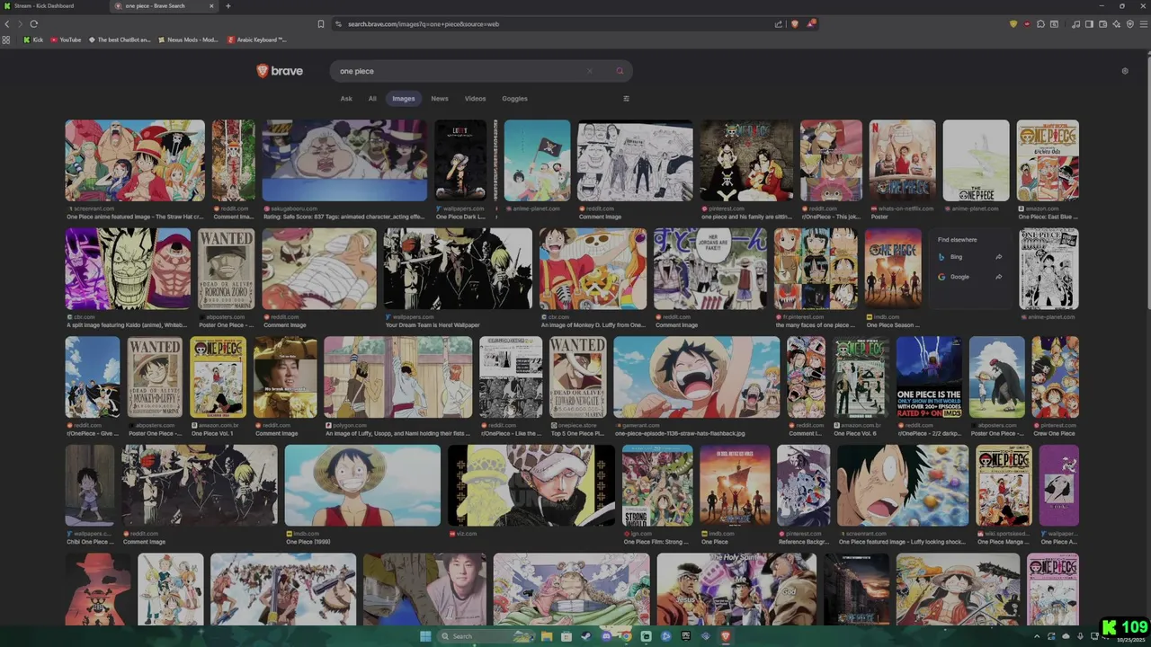Open Brave Rewards triangle icon
The height and width of the screenshot is (647, 1151).
tap(810, 24)
